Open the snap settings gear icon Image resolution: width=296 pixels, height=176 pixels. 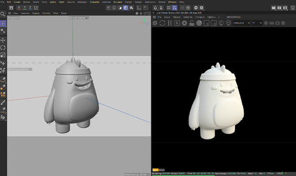point(161,8)
